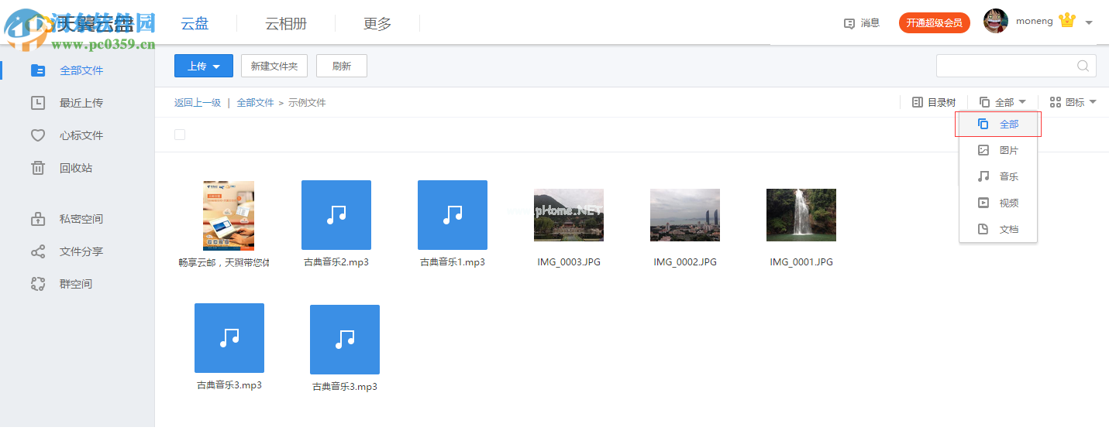Click the IMG_0001.JPG file name
The height and width of the screenshot is (434, 1116).
(801, 262)
